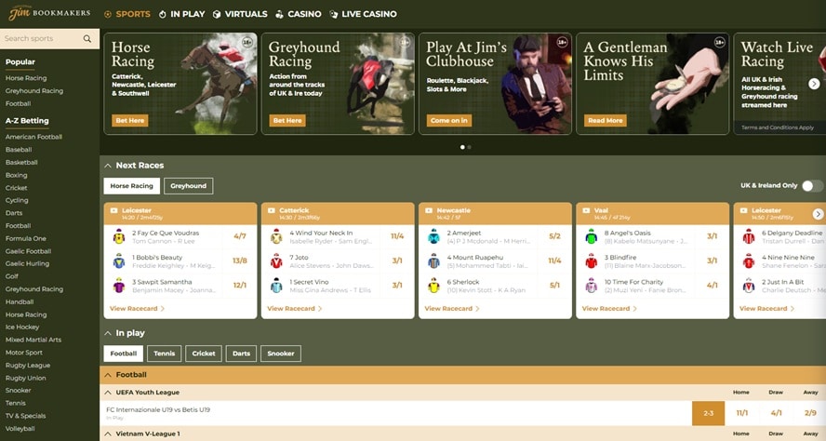
Task: Open Mixed Martial Arts sidebar link
Action: 33,340
